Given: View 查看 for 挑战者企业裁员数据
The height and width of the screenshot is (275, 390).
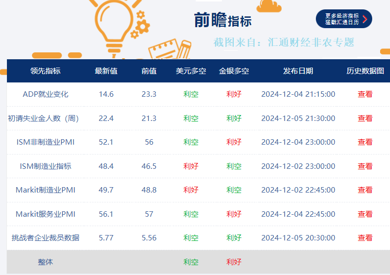Looking at the screenshot, I should click(x=365, y=238).
